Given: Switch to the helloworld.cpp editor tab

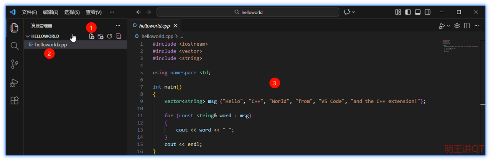Looking at the screenshot, I should click(x=153, y=26).
